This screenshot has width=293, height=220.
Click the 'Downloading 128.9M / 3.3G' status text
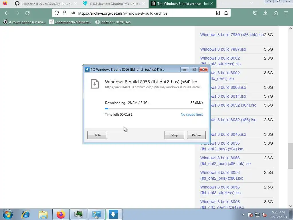[x=126, y=103]
